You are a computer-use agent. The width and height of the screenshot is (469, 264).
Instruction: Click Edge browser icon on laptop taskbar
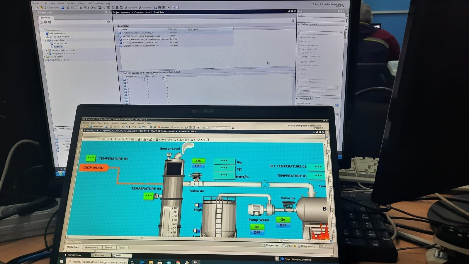pyautogui.click(x=142, y=262)
